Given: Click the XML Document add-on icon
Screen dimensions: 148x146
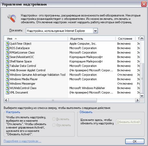Looking at the screenshot, I should pos(7,92).
